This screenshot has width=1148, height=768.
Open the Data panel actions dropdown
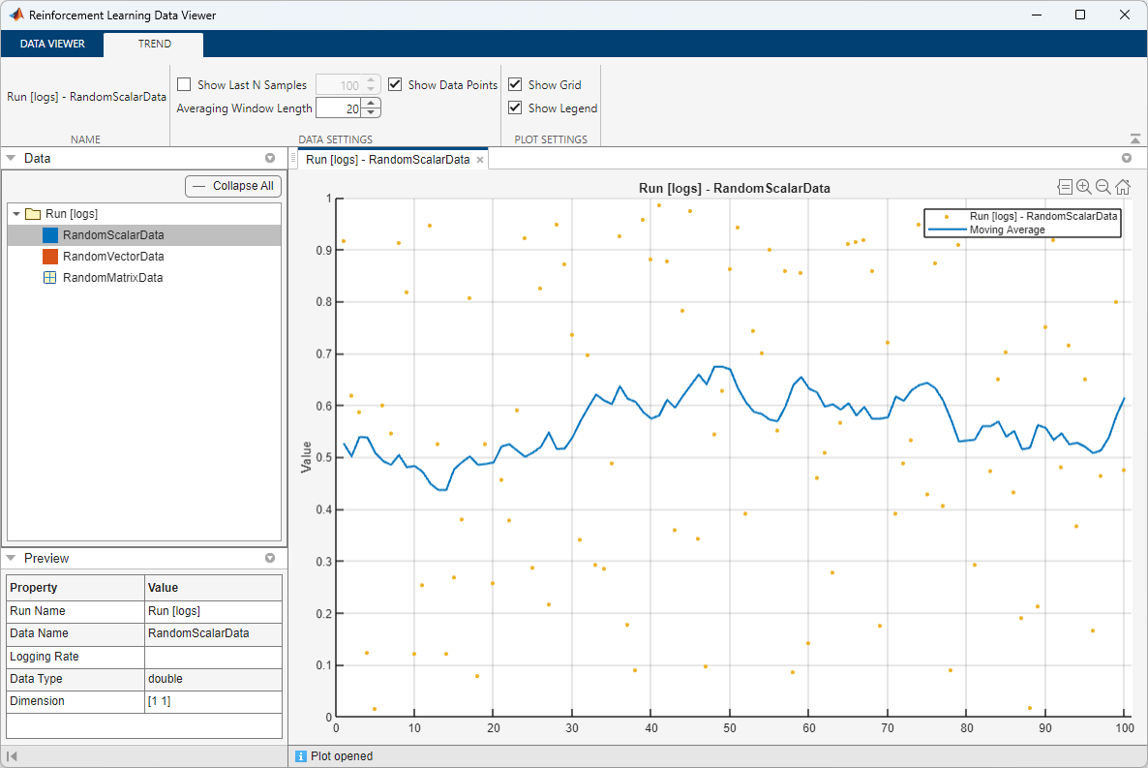[x=270, y=158]
